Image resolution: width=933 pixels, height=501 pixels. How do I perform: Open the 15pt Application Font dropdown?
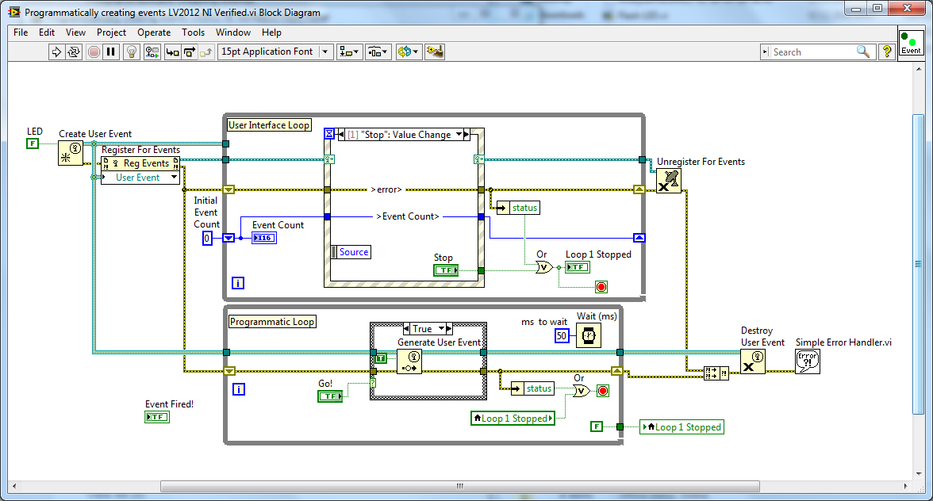pyautogui.click(x=275, y=52)
